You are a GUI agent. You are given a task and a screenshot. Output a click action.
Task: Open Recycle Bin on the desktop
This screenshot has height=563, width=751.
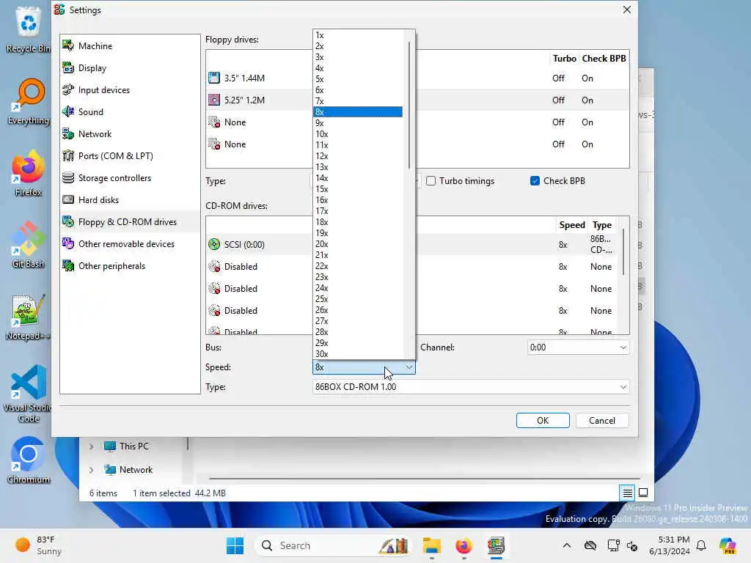pos(28,29)
